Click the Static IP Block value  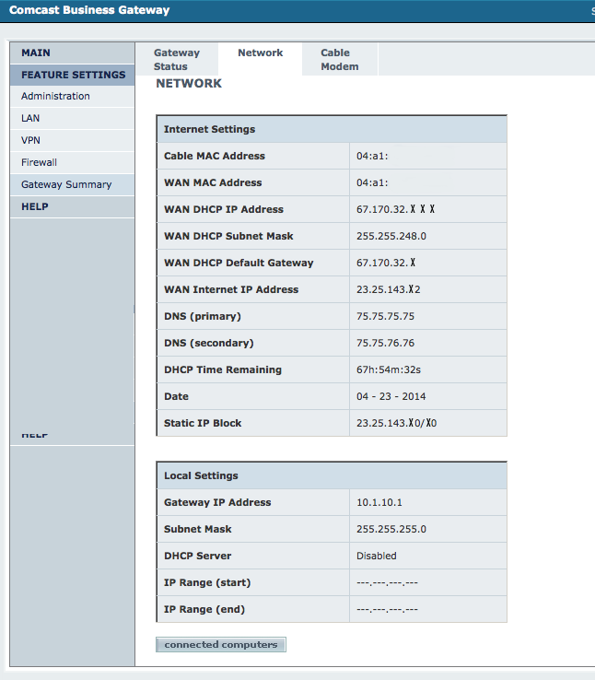(x=397, y=423)
